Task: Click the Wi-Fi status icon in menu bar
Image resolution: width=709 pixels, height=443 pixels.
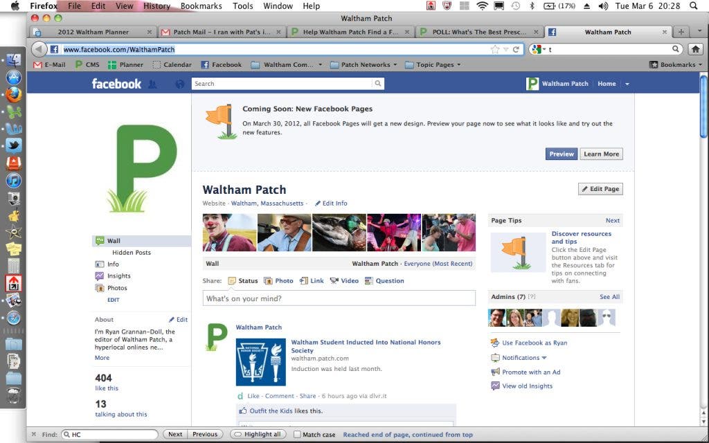Action: pos(482,6)
